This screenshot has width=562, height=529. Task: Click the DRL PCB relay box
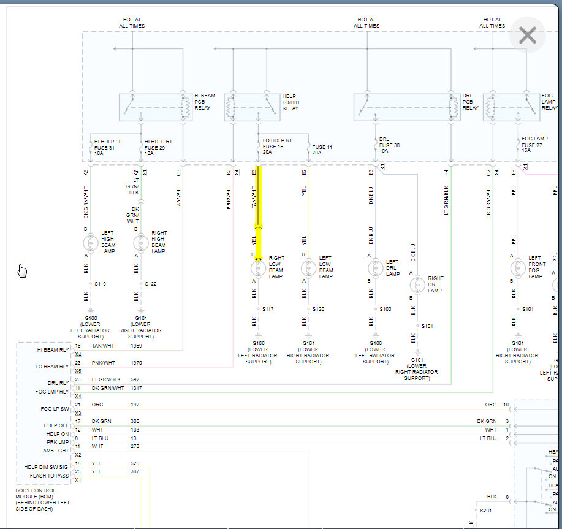tap(407, 107)
